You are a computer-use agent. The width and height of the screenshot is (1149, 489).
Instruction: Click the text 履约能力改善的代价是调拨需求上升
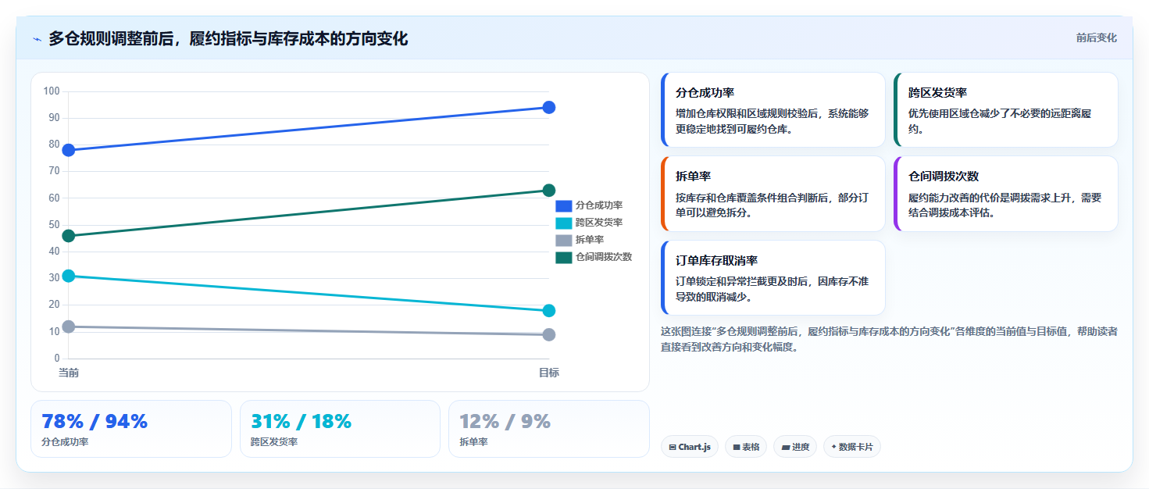tap(990, 198)
